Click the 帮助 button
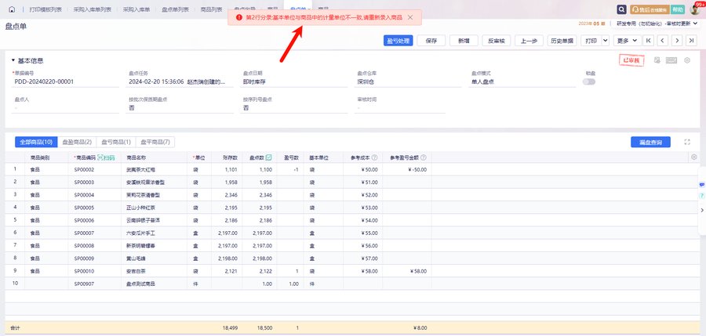The image size is (706, 336). point(678,9)
